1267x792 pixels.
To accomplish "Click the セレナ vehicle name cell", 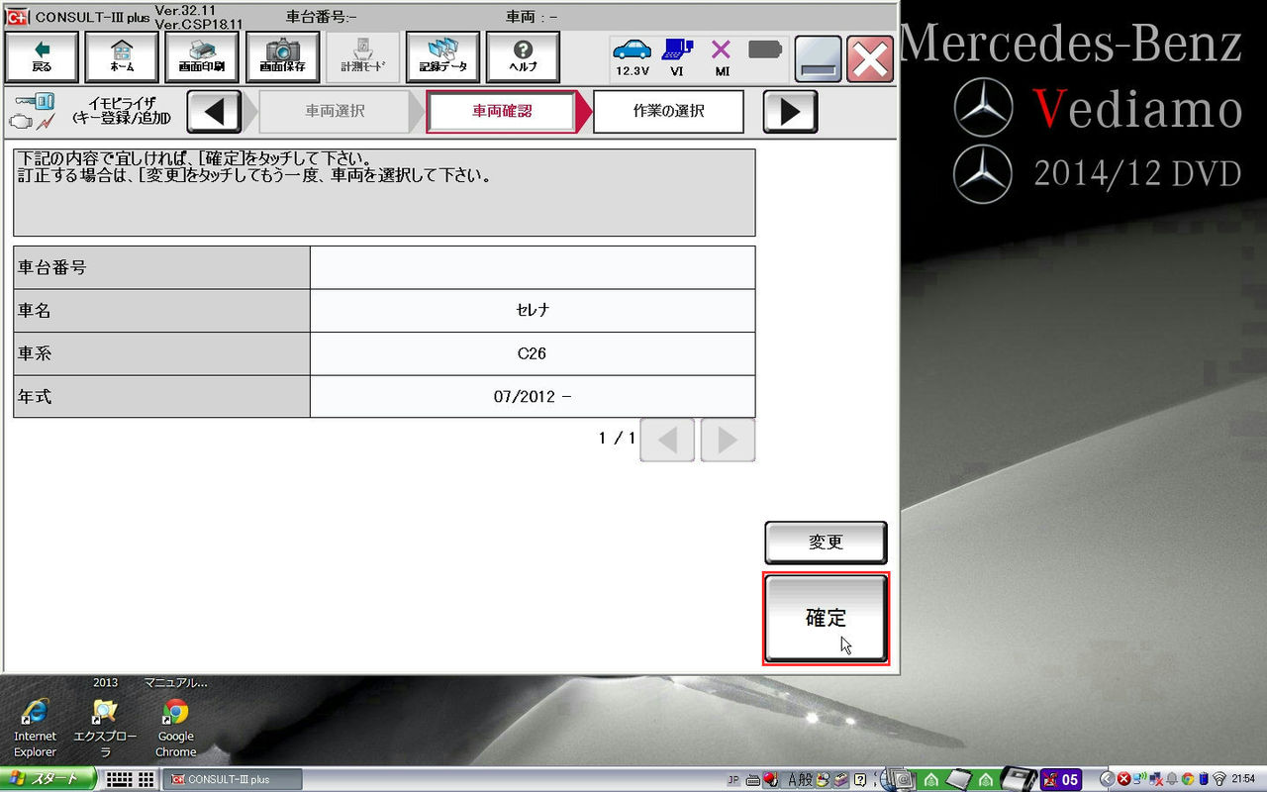I will 533,310.
